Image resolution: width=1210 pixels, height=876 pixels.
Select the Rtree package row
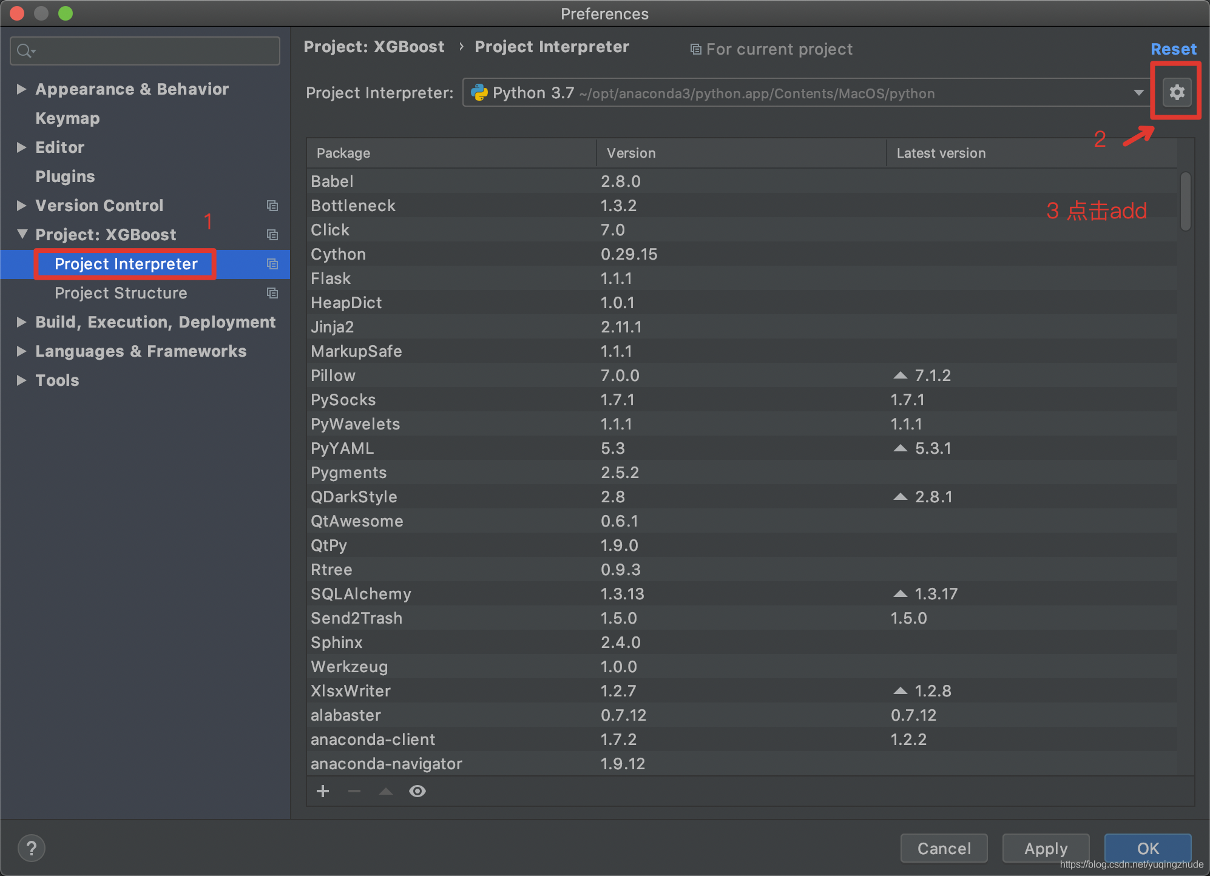742,570
